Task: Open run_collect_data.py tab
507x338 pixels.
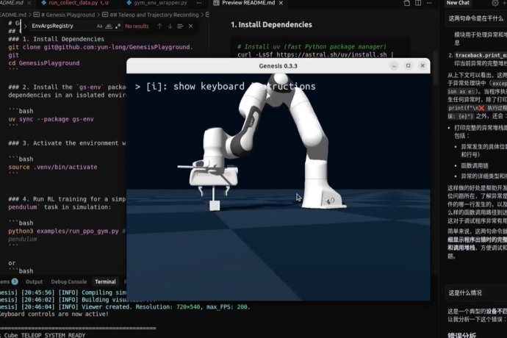Action: point(75,3)
